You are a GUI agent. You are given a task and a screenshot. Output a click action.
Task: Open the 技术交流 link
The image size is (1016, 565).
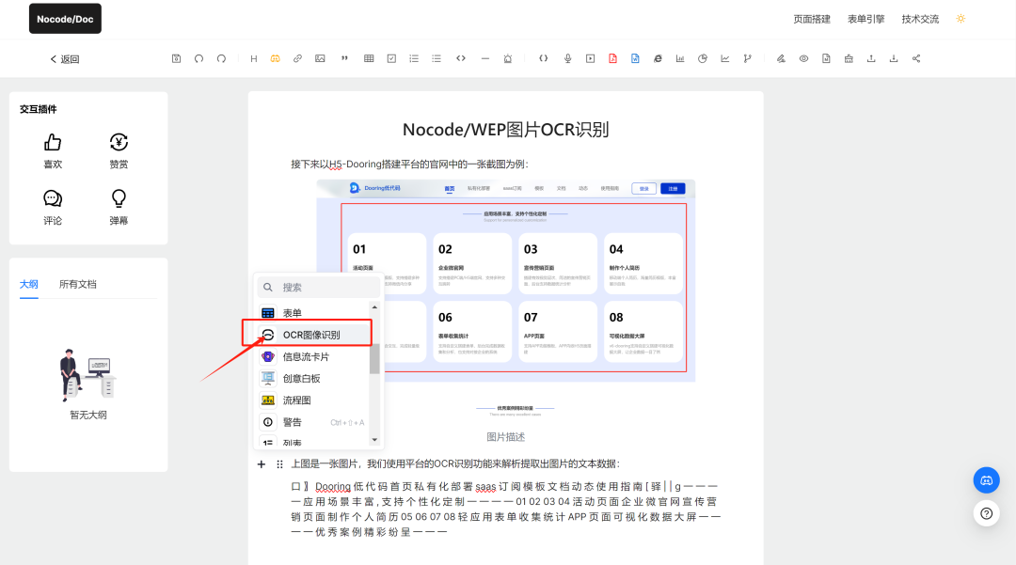pyautogui.click(x=920, y=18)
